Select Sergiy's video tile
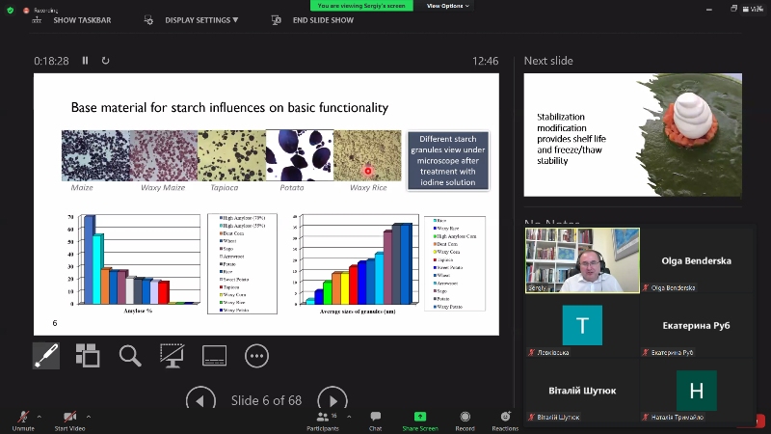This screenshot has width=771, height=434. click(x=582, y=260)
